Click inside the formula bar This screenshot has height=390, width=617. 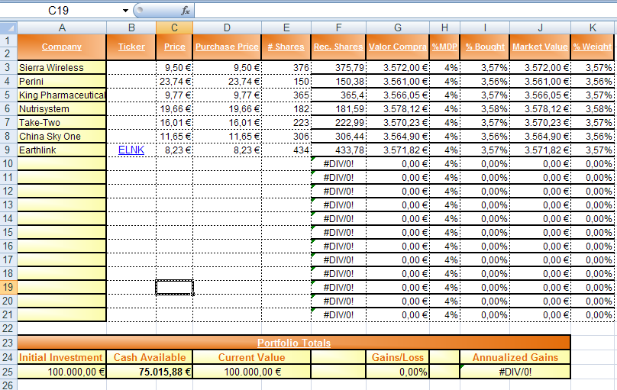click(x=405, y=11)
